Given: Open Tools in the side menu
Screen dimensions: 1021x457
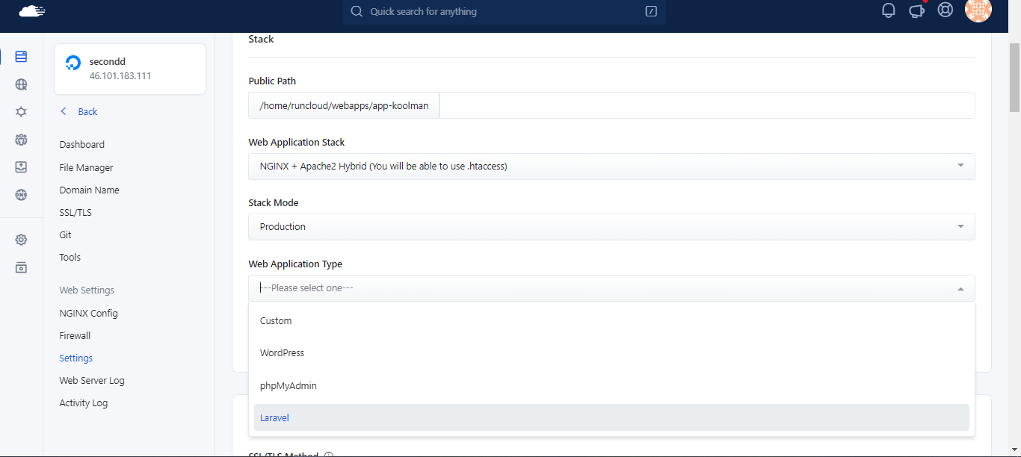Looking at the screenshot, I should [x=70, y=258].
